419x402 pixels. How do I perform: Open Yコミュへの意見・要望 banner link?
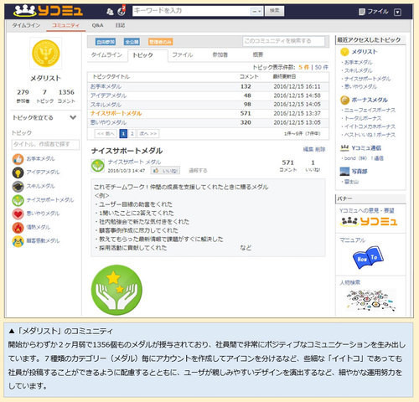(367, 210)
